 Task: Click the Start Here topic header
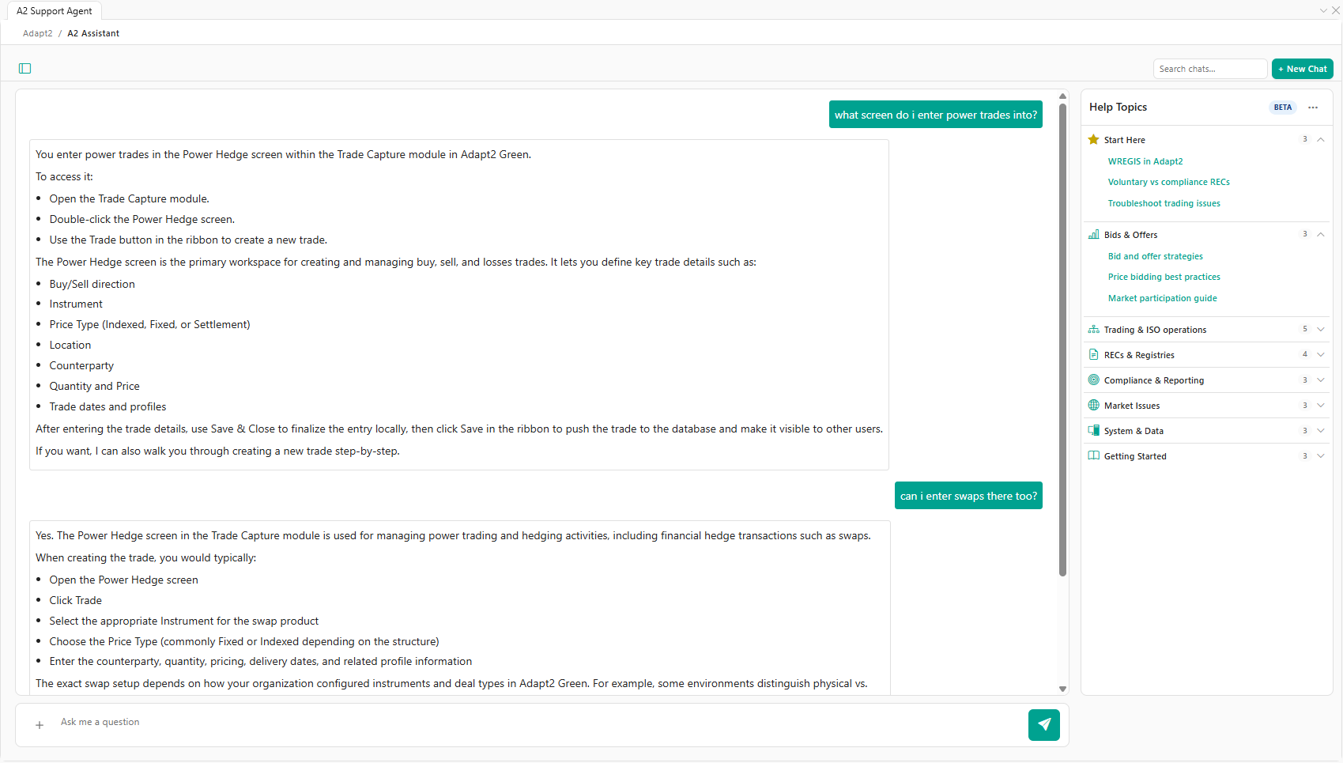[1207, 140]
